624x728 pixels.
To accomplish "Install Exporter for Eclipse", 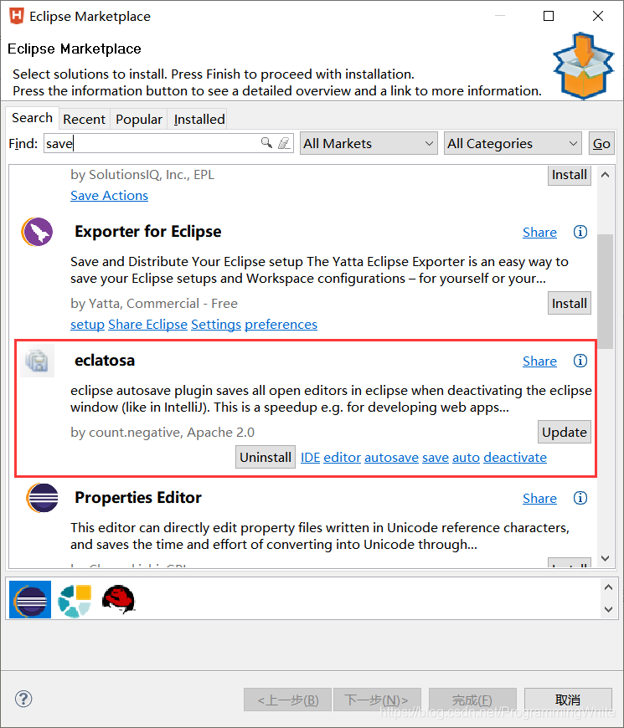I will coord(570,303).
